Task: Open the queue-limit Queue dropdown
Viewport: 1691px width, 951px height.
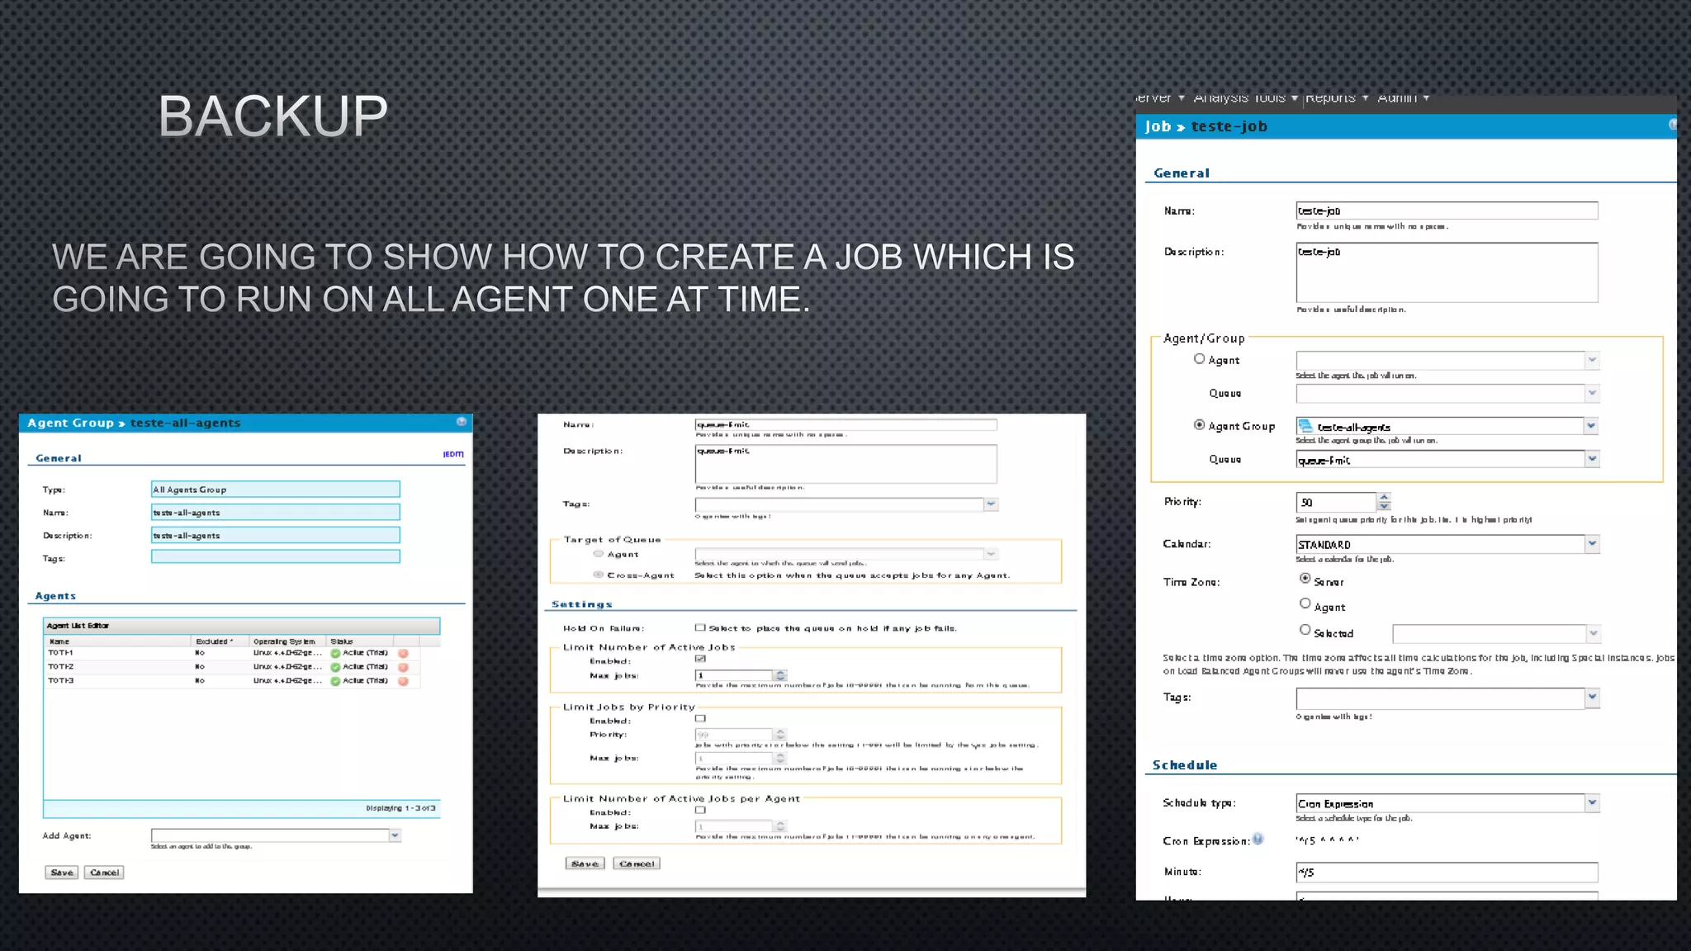Action: (1592, 459)
